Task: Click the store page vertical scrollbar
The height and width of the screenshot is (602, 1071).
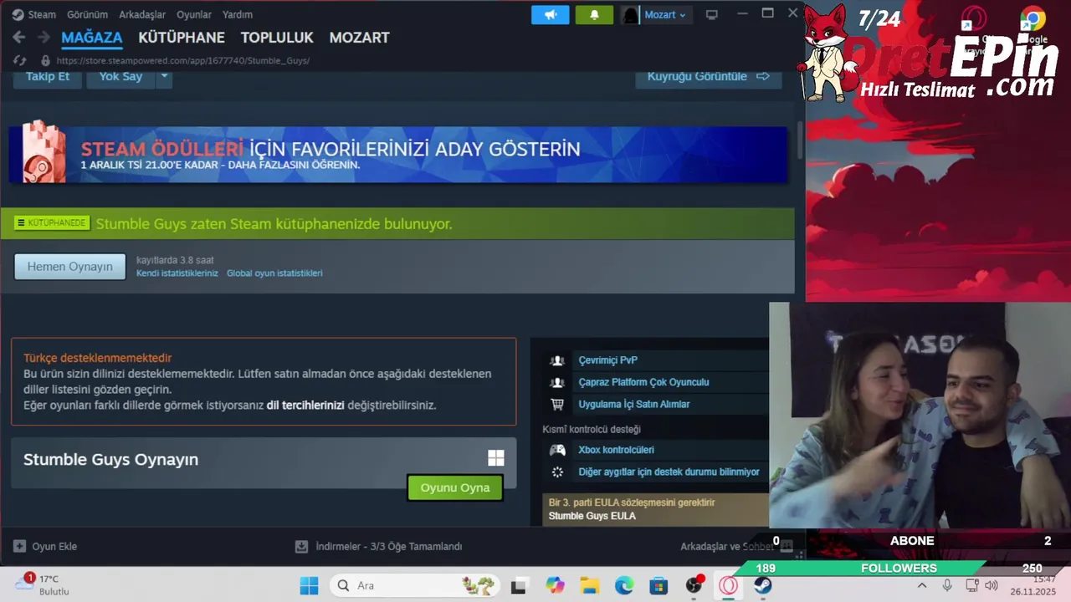Action: click(800, 140)
